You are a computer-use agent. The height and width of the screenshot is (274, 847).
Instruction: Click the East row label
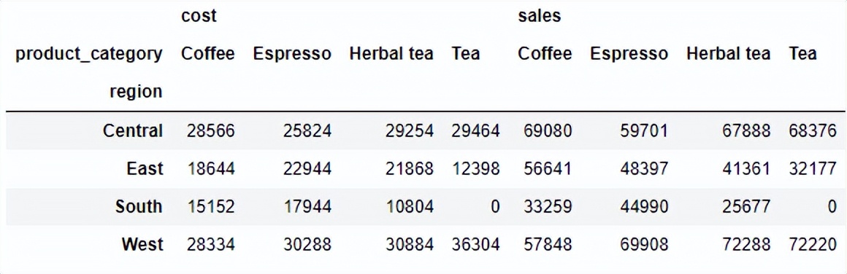[145, 168]
